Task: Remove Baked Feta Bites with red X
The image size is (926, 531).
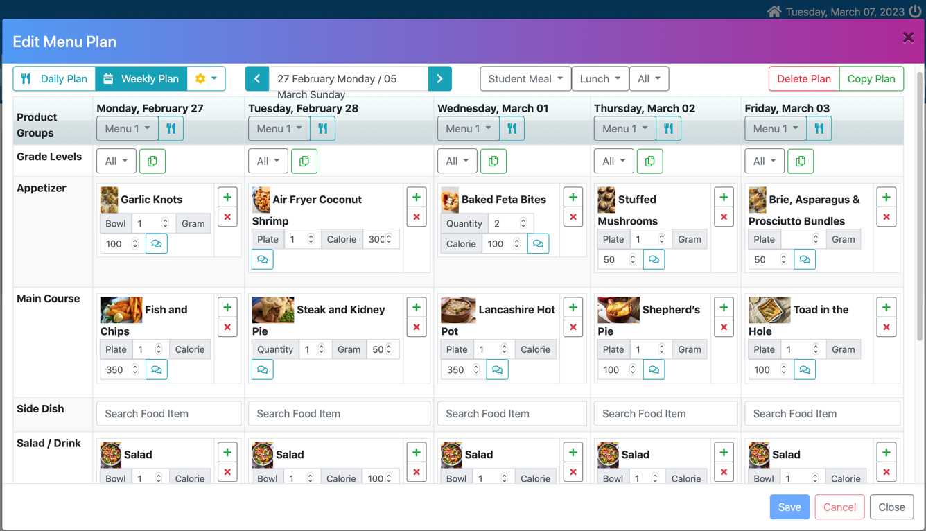Action: [x=573, y=217]
